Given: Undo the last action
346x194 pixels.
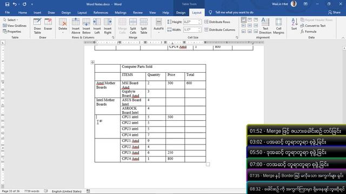Looking at the screenshot, I should [x=15, y=4].
